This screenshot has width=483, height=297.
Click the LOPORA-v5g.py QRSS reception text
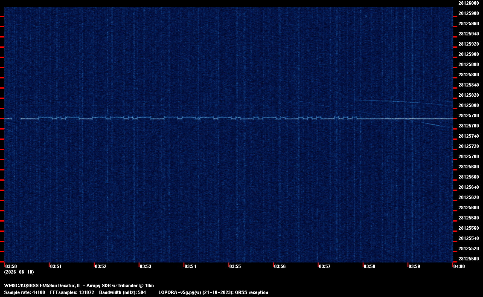[x=213, y=292]
